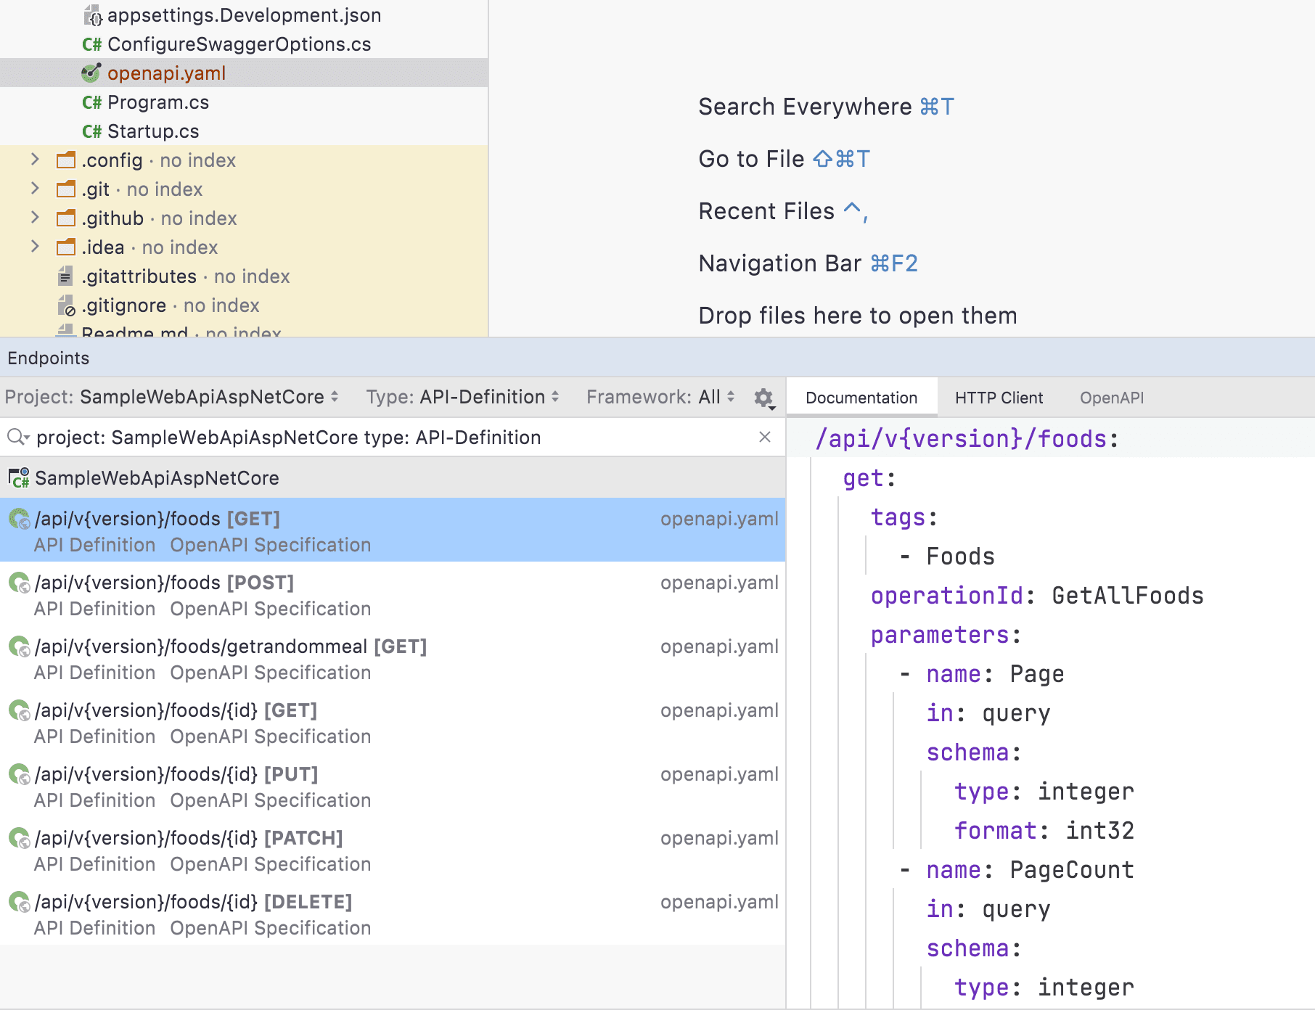Click the appsettings.Development.json file icon
Image resolution: width=1315 pixels, height=1010 pixels.
[91, 15]
